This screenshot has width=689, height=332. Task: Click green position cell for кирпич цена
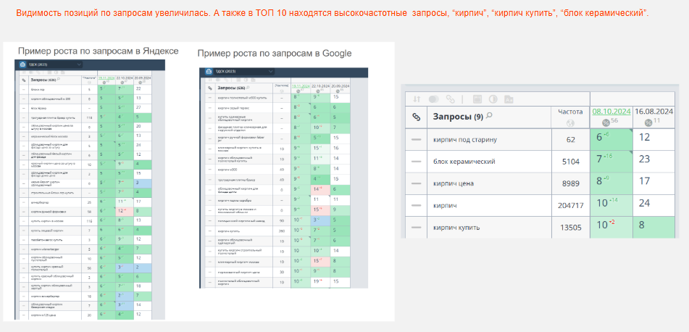(611, 183)
